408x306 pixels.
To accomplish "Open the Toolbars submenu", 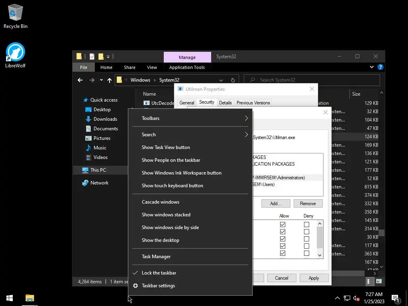I will pos(190,118).
